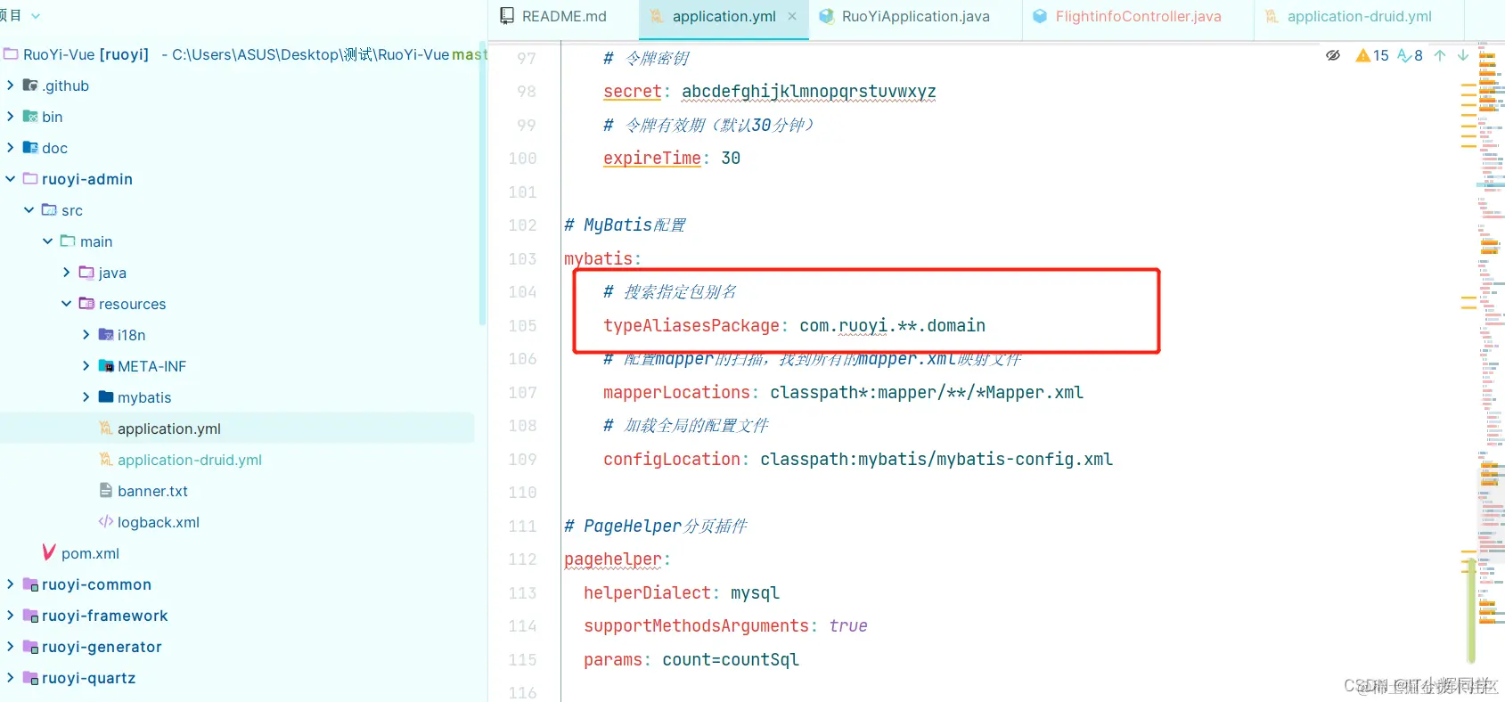
Task: Click the ruoyi-generator module icon
Action: [x=30, y=647]
